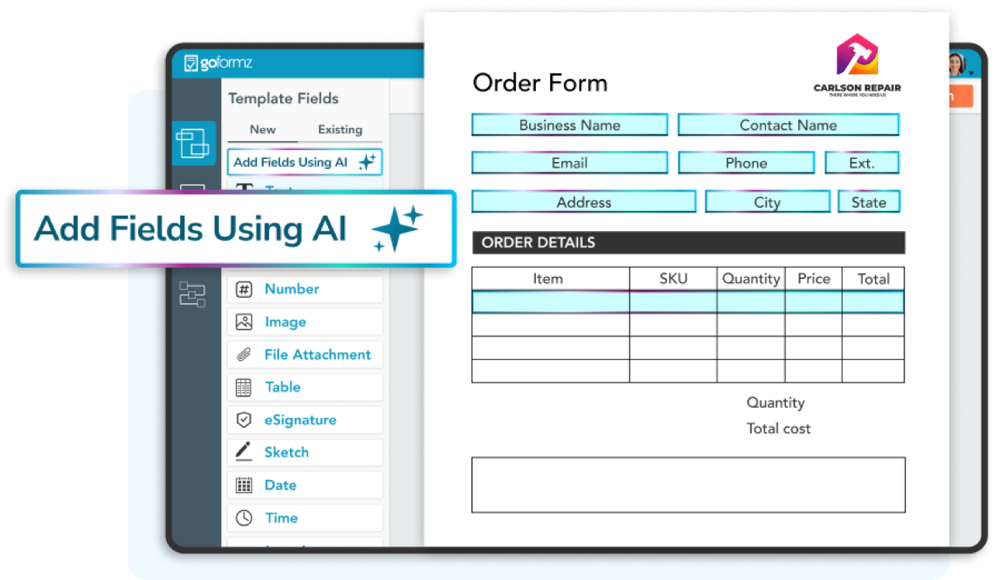Select the Time clock icon

click(244, 517)
